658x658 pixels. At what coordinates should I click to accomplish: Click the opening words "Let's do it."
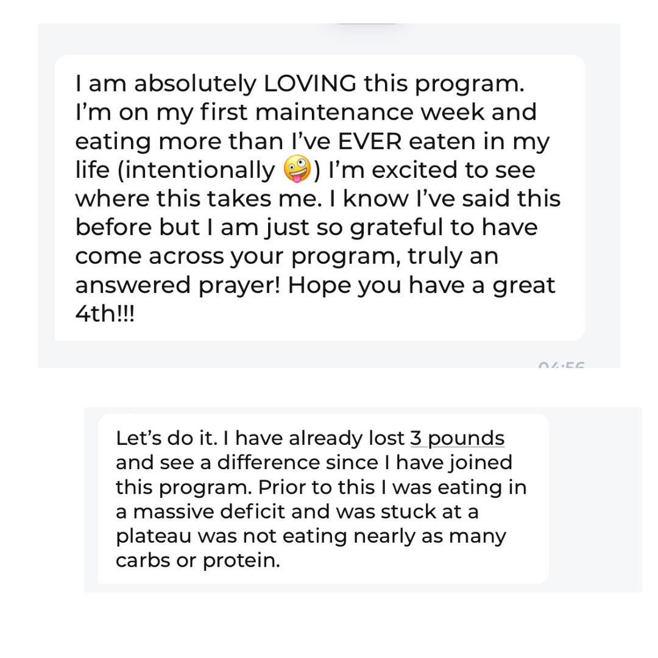[152, 438]
